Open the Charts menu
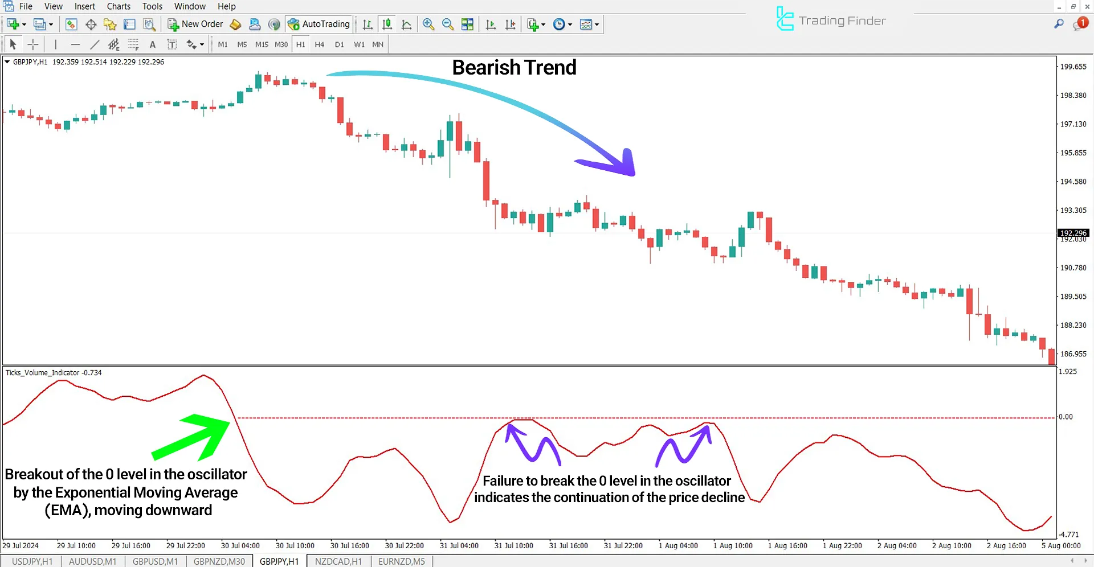 click(118, 6)
